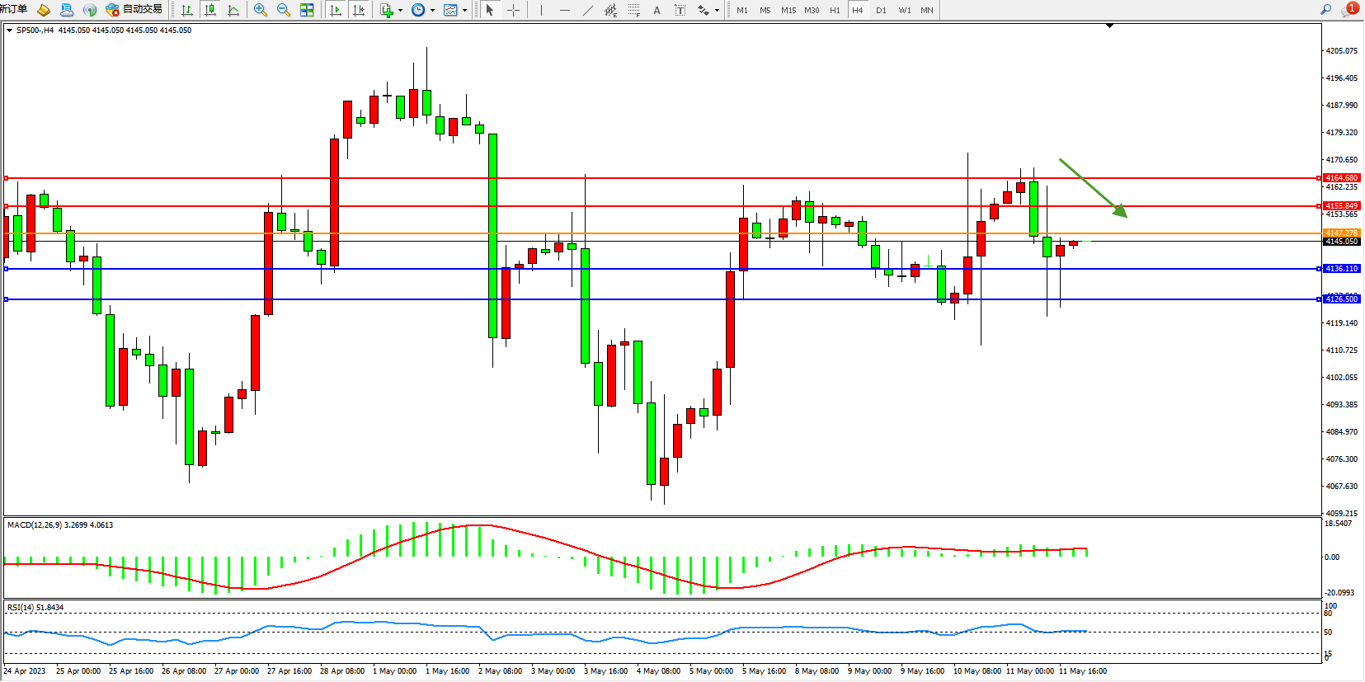Select the horizontal line drawing tool
Viewport: 1365px width, 682px height.
(x=564, y=10)
